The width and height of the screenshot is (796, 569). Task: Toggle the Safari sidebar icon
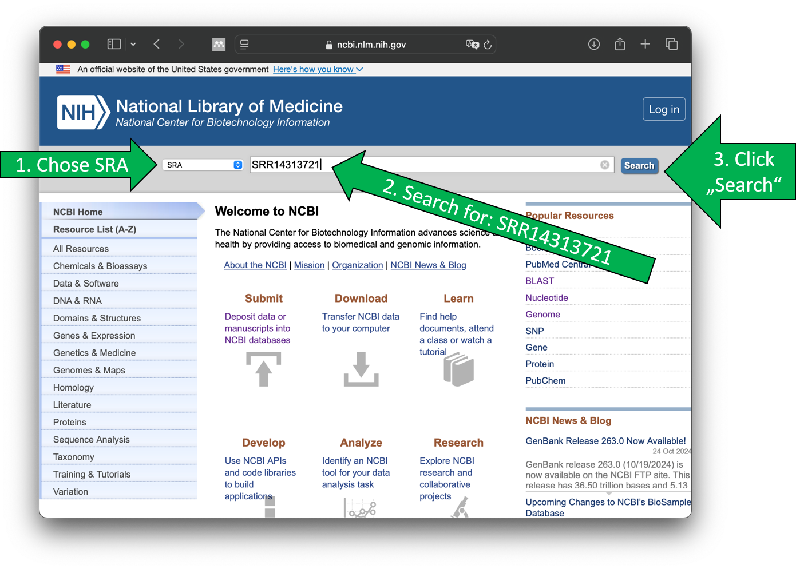click(x=114, y=44)
